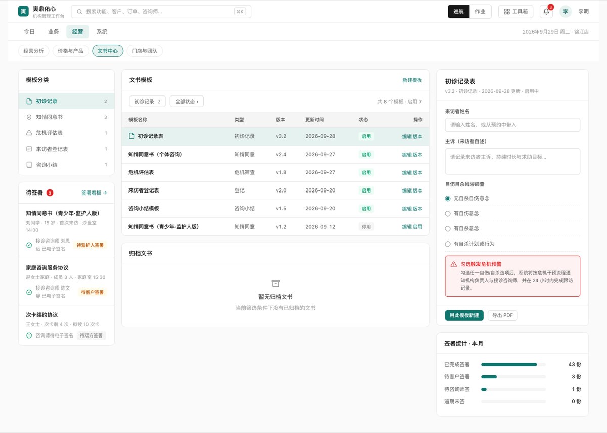Open 签署看板 link
Viewport: 607px width, 433px height.
click(94, 193)
